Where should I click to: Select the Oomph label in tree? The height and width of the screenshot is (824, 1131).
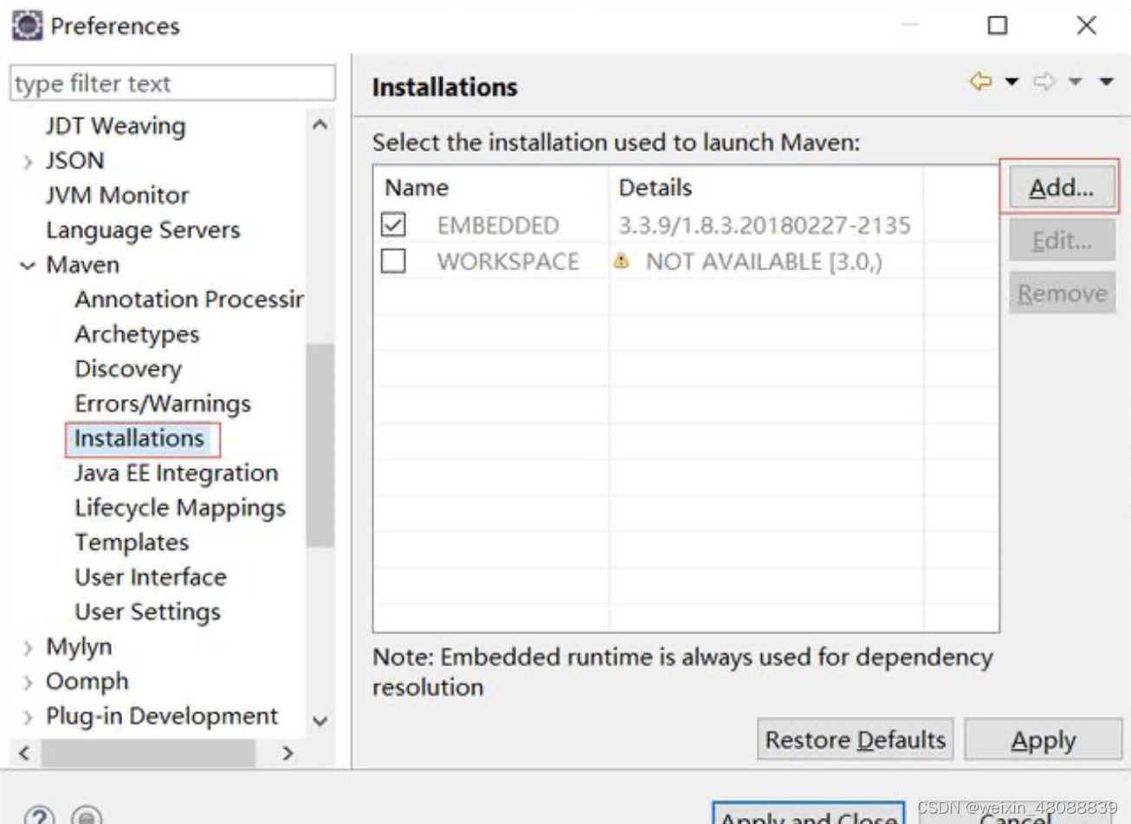click(x=87, y=681)
